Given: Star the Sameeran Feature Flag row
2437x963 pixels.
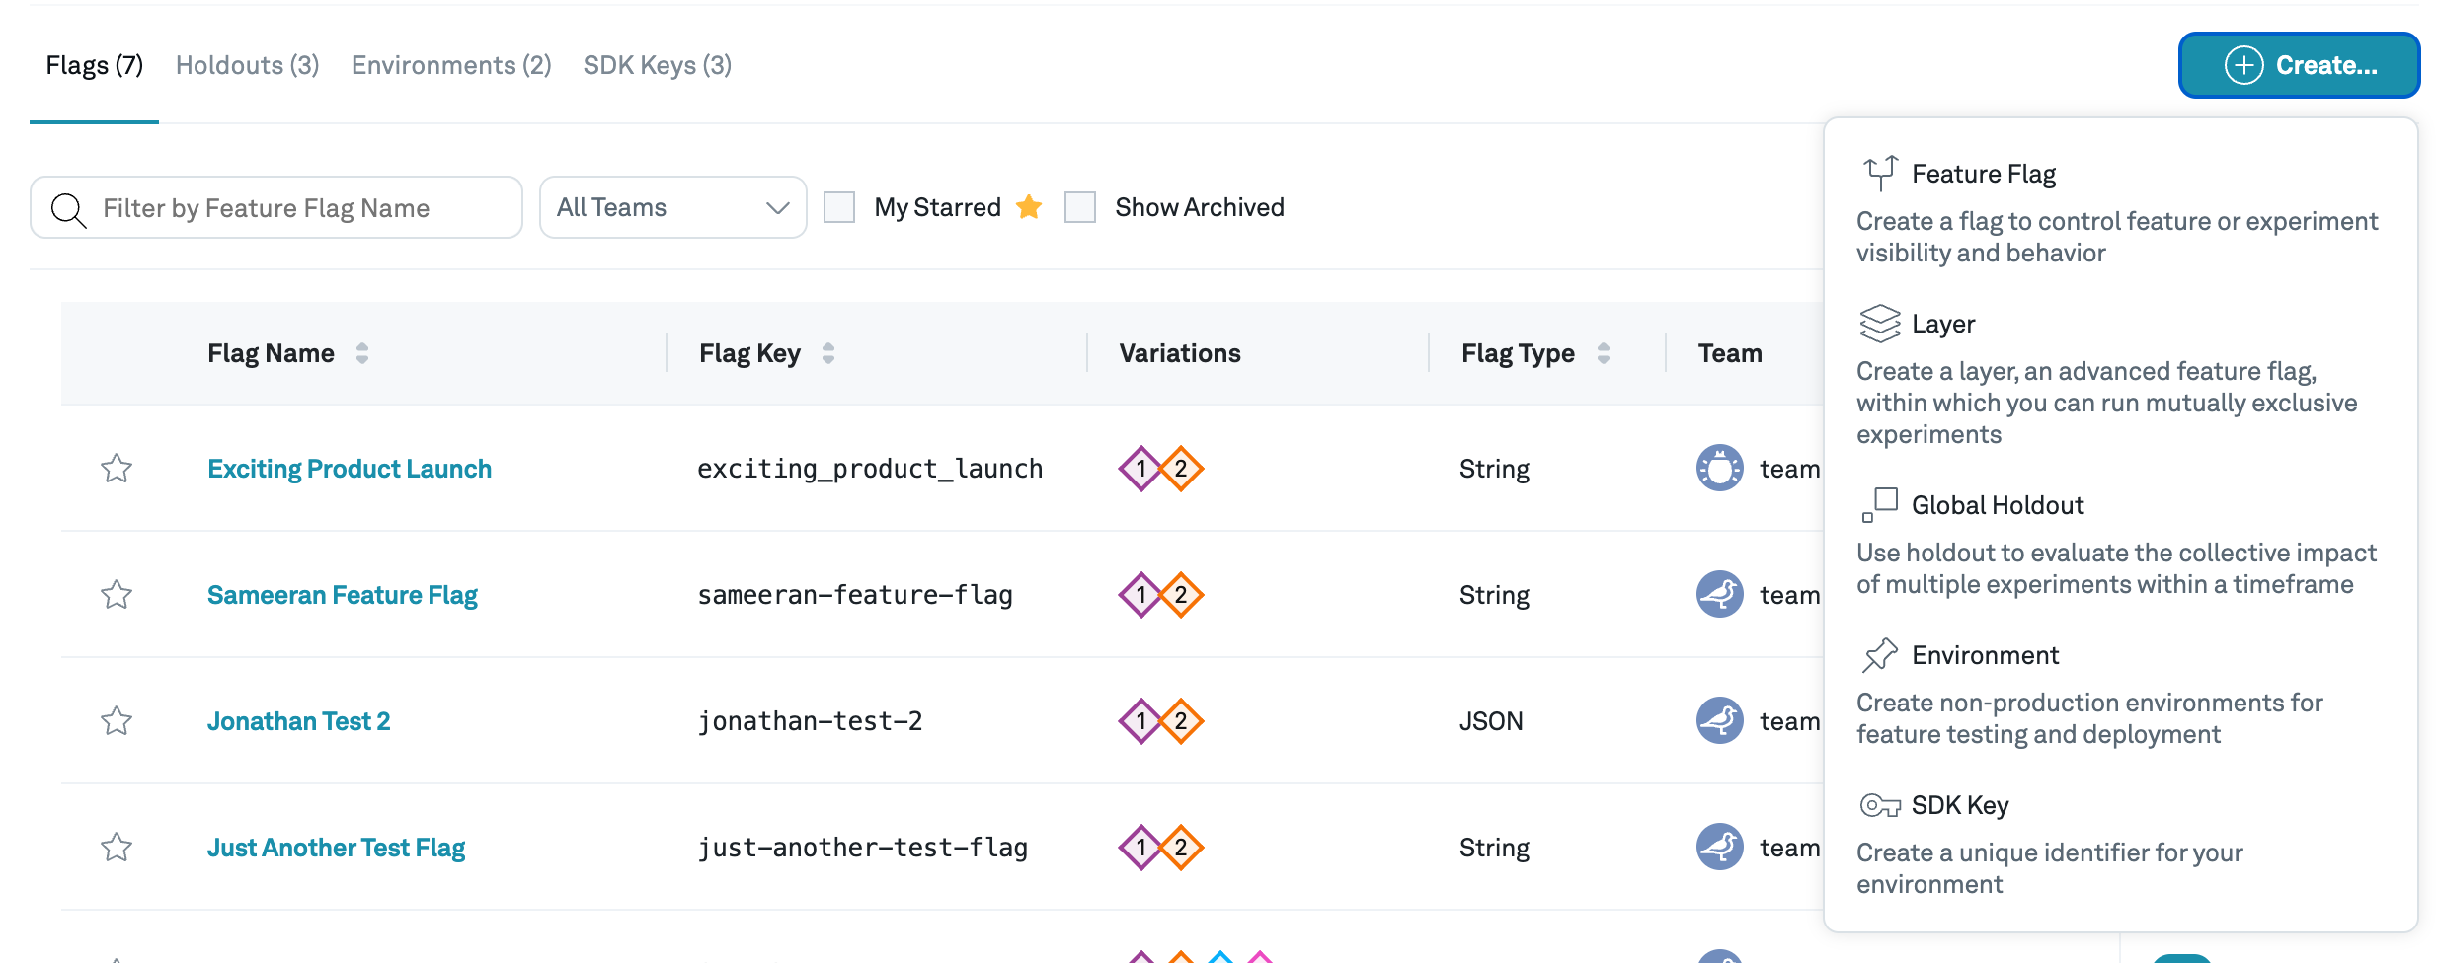Looking at the screenshot, I should click(117, 594).
